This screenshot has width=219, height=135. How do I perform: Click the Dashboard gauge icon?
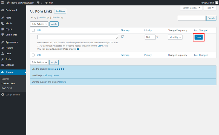(x=3, y=10)
